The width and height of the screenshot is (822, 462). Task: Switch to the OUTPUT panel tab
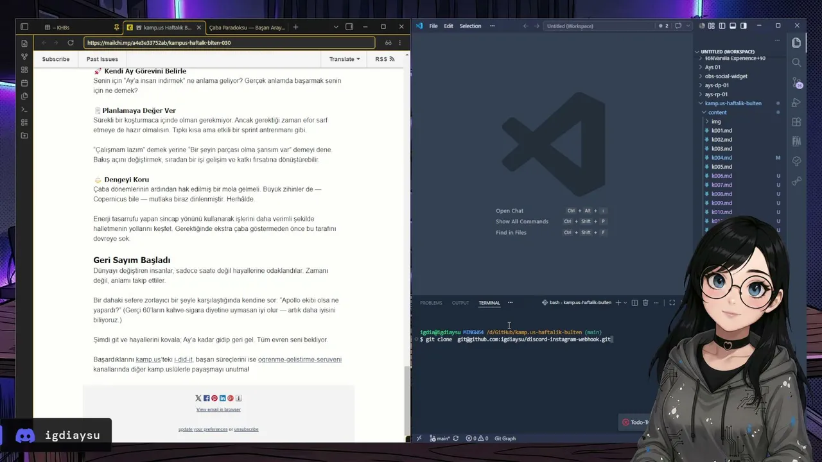click(460, 303)
